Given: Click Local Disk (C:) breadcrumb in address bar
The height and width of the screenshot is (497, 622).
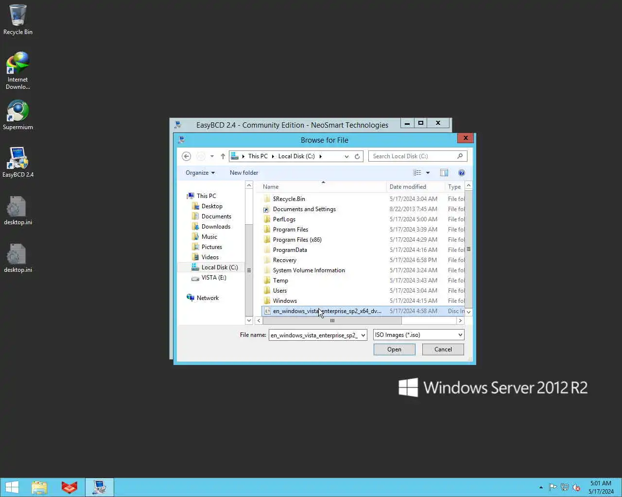Looking at the screenshot, I should [x=296, y=156].
